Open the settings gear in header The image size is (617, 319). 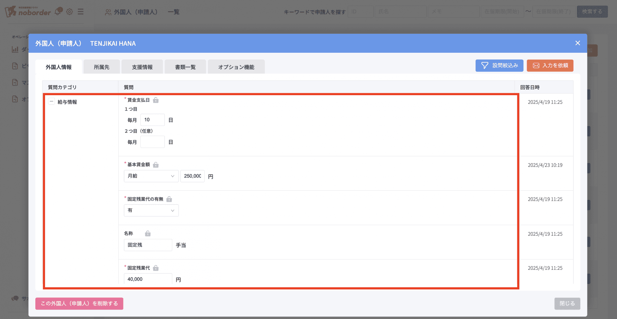(x=69, y=12)
